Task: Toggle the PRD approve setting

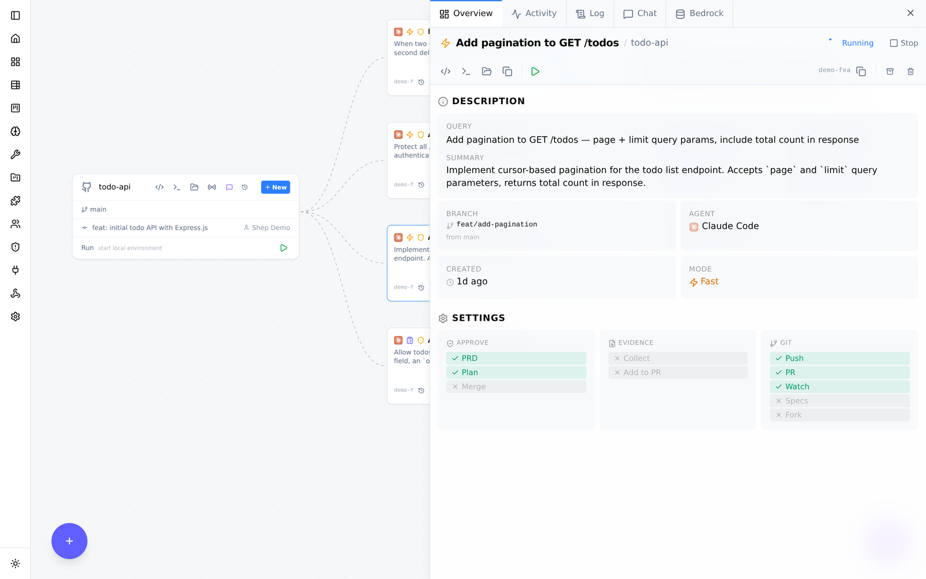Action: (x=516, y=358)
